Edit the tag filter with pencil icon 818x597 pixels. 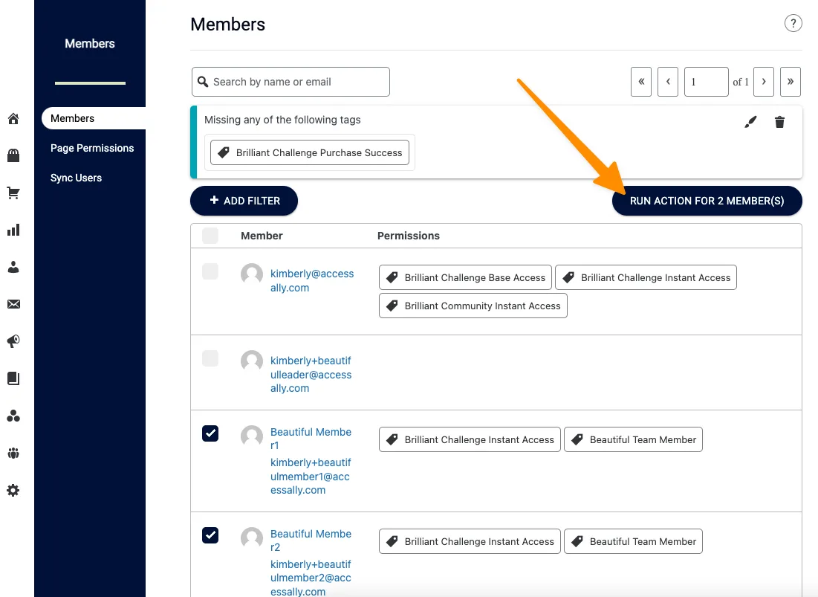750,122
